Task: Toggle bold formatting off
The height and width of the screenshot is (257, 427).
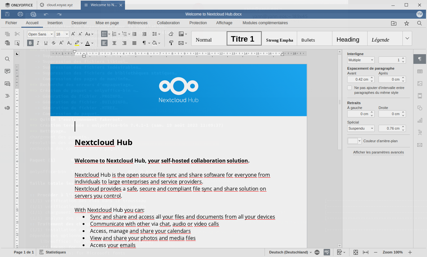Action: coord(30,43)
